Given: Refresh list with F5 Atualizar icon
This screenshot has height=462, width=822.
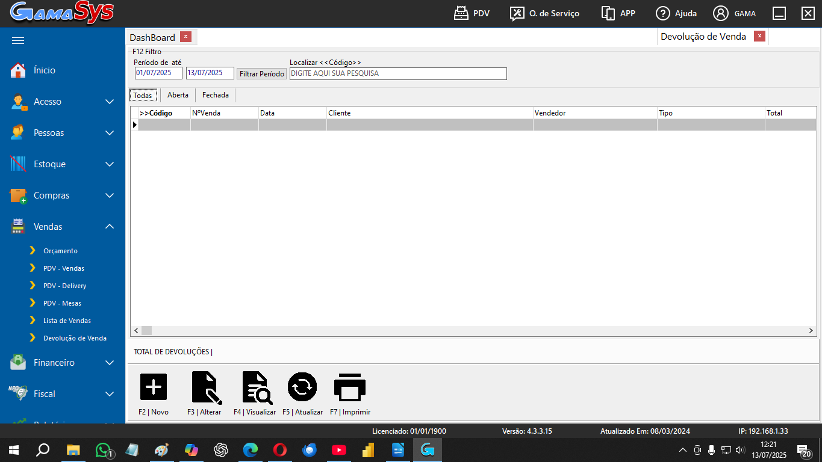Looking at the screenshot, I should (x=302, y=387).
